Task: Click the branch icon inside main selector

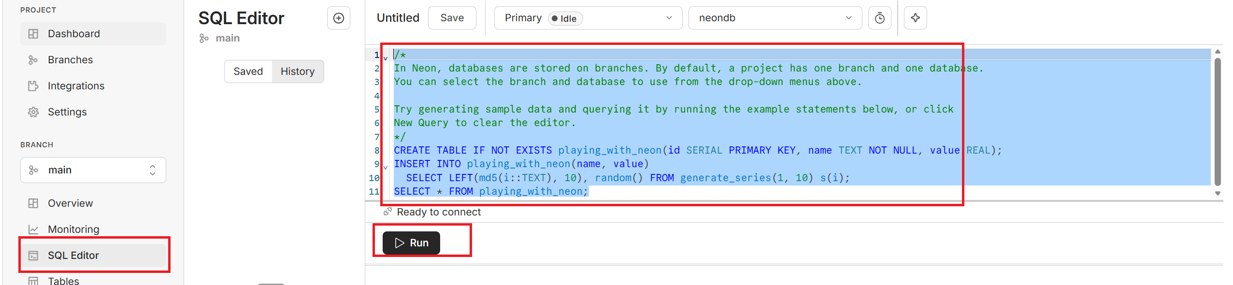Action: (x=33, y=170)
